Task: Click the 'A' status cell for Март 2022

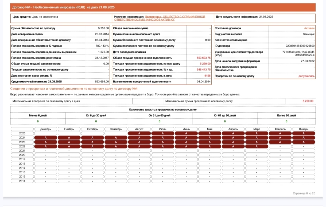Action: click(257, 146)
